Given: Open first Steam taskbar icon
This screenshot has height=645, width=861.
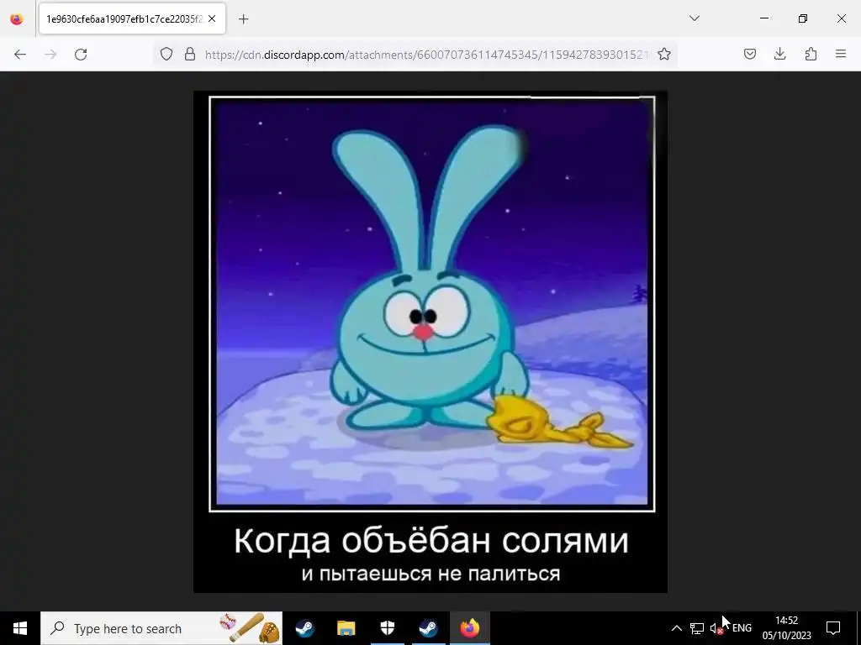Looking at the screenshot, I should (x=304, y=628).
